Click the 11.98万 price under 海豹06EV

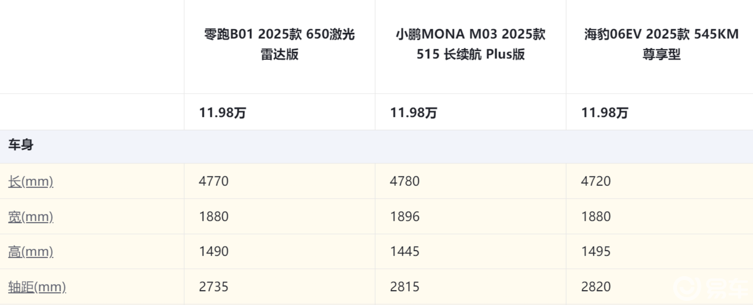coord(604,113)
